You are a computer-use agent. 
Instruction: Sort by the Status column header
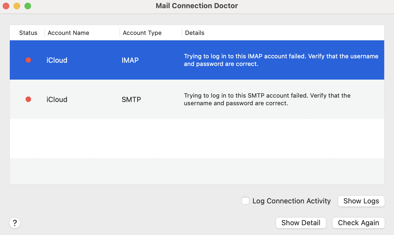[28, 33]
